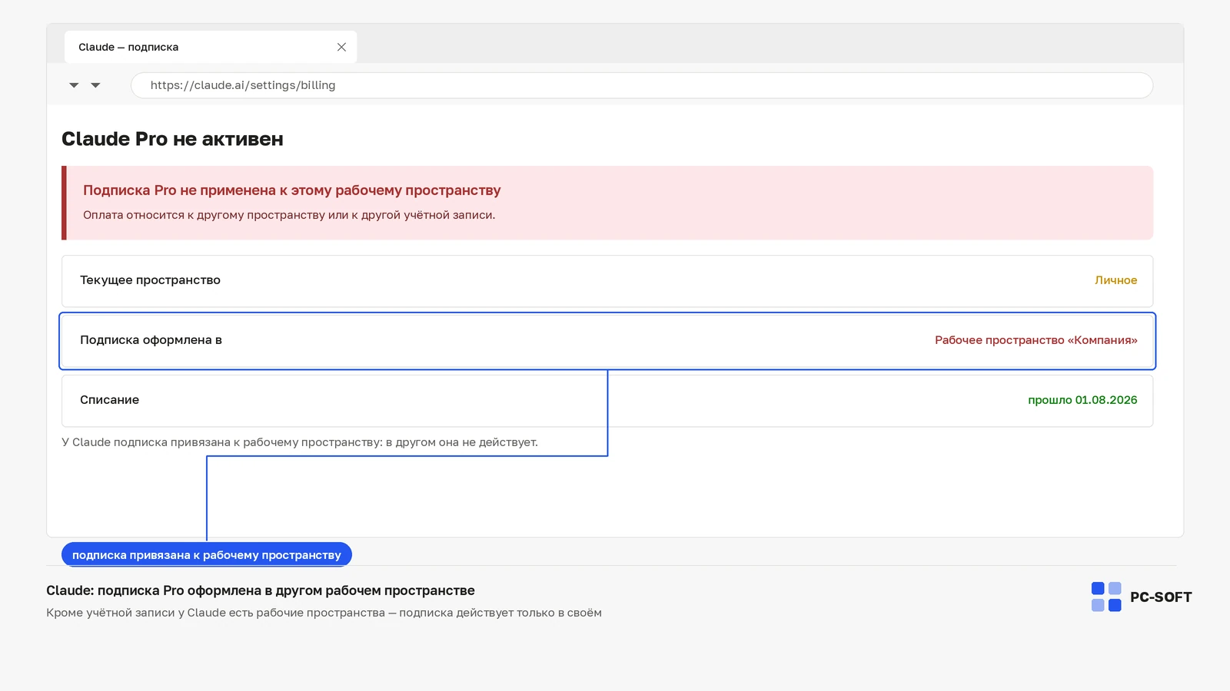
Task: Click the charge status "прошло 01.08.2026"
Action: tap(1082, 400)
